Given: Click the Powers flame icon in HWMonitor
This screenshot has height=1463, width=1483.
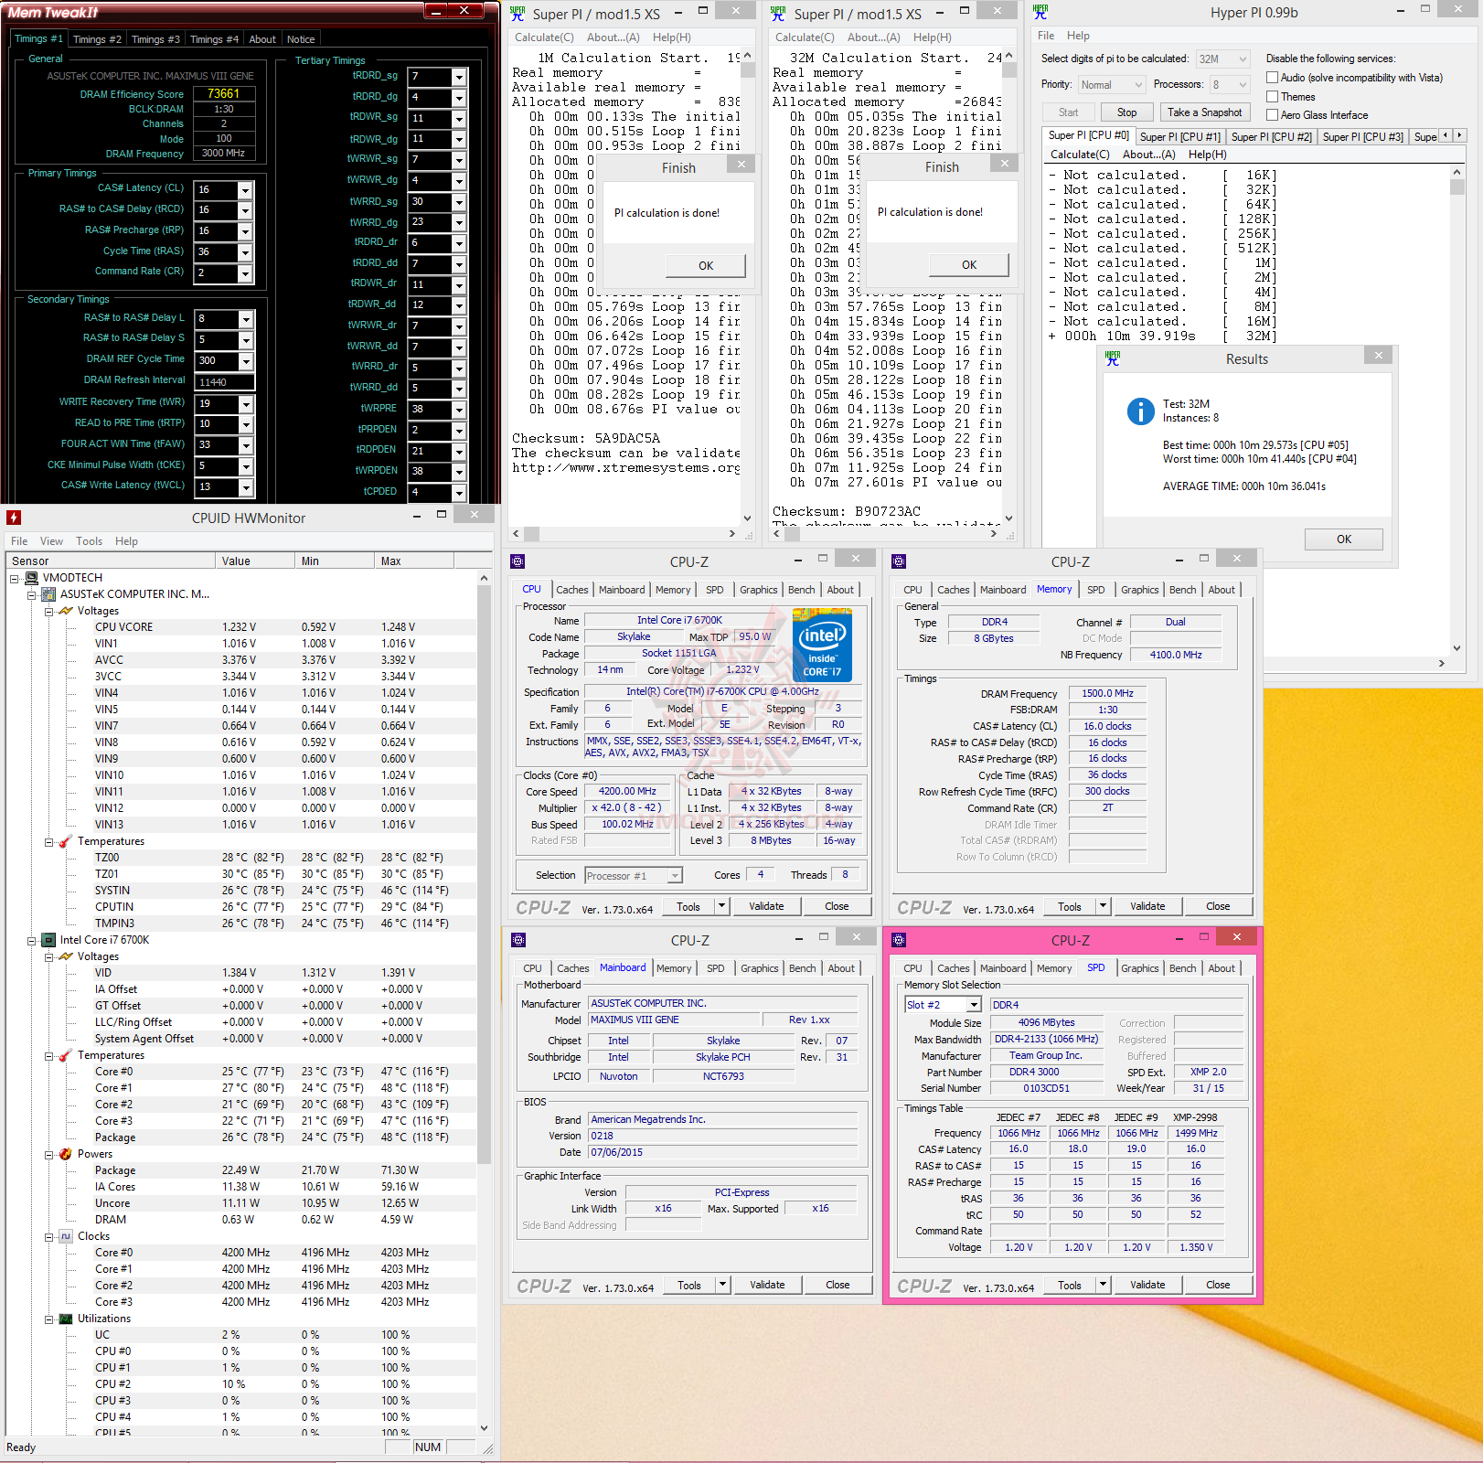Looking at the screenshot, I should (x=66, y=1154).
